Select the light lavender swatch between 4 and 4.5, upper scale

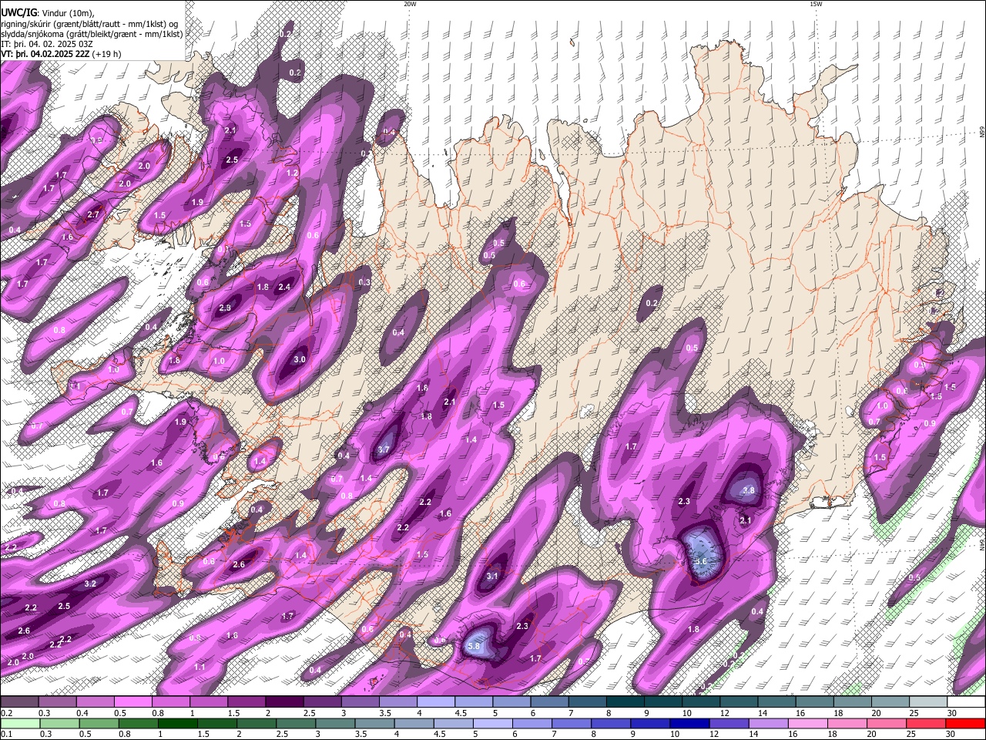436,702
